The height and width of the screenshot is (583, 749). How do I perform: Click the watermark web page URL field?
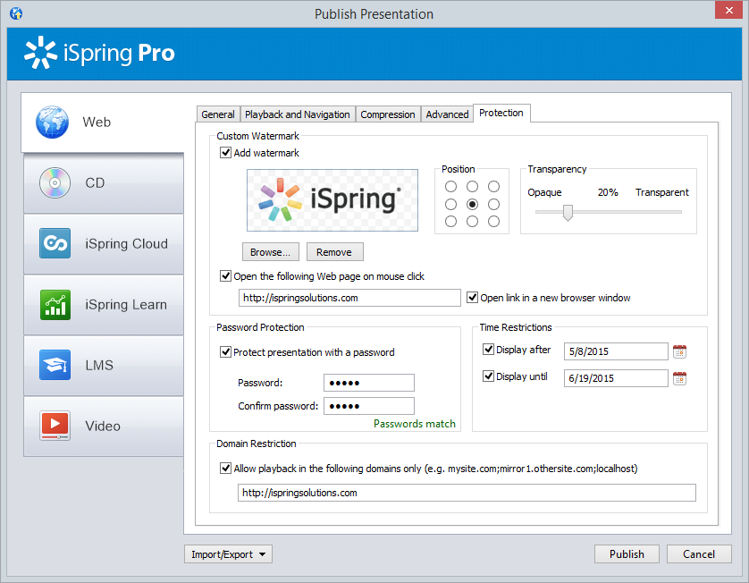[x=349, y=298]
